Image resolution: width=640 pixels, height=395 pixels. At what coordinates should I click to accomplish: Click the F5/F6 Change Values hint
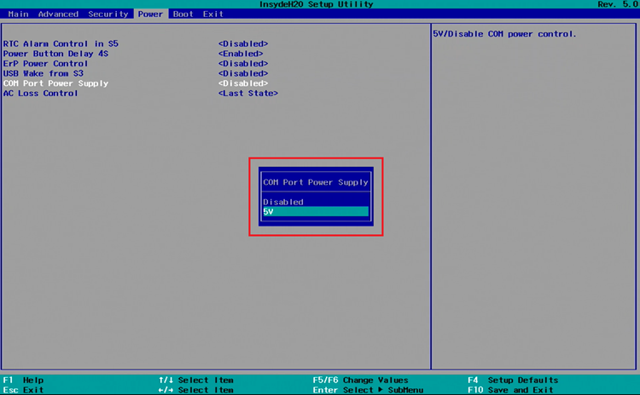[360, 380]
